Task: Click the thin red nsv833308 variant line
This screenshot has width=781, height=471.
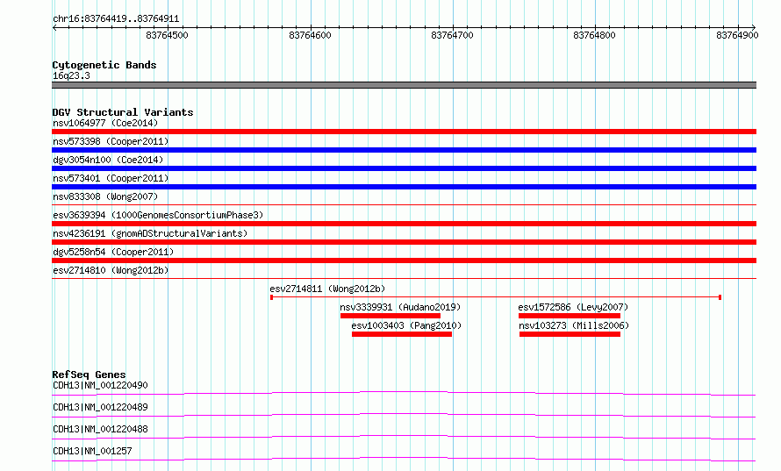Action: tap(404, 204)
